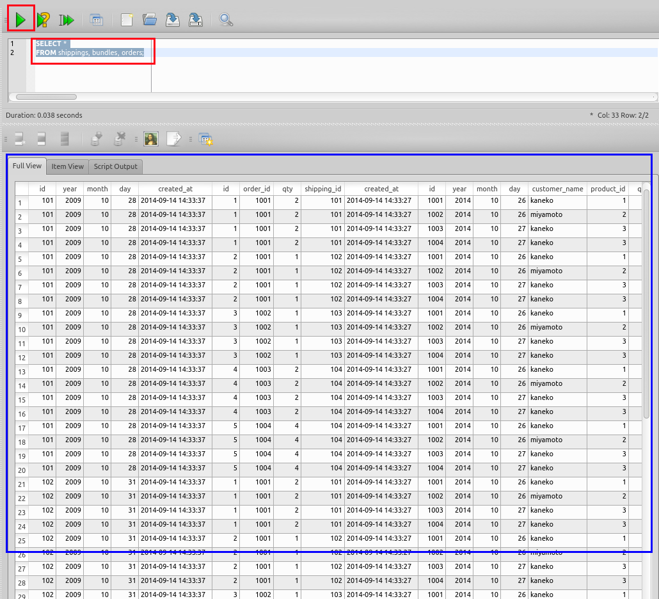The height and width of the screenshot is (599, 659).
Task: Click the commit changes database icon
Action: [96, 139]
